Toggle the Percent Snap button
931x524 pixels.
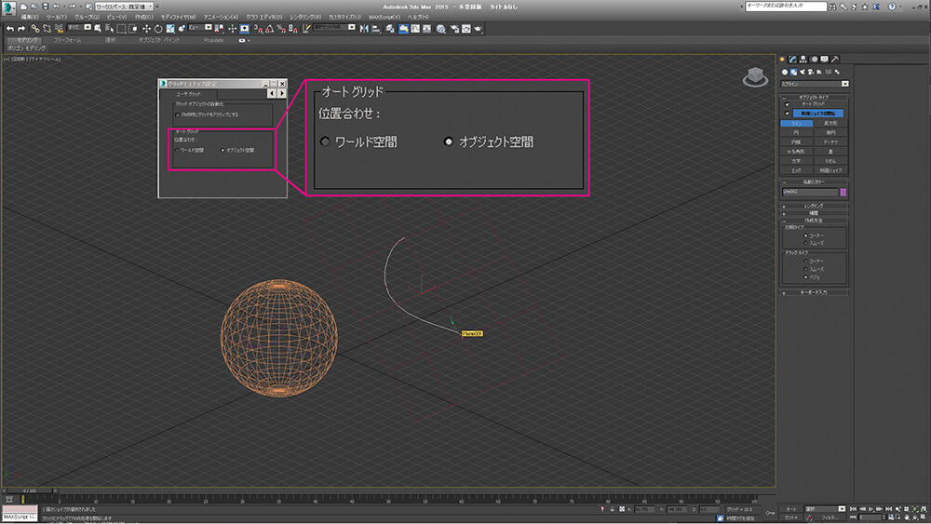pos(281,29)
